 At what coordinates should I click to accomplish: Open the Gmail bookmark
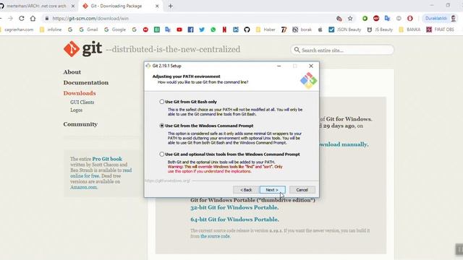(x=88, y=30)
